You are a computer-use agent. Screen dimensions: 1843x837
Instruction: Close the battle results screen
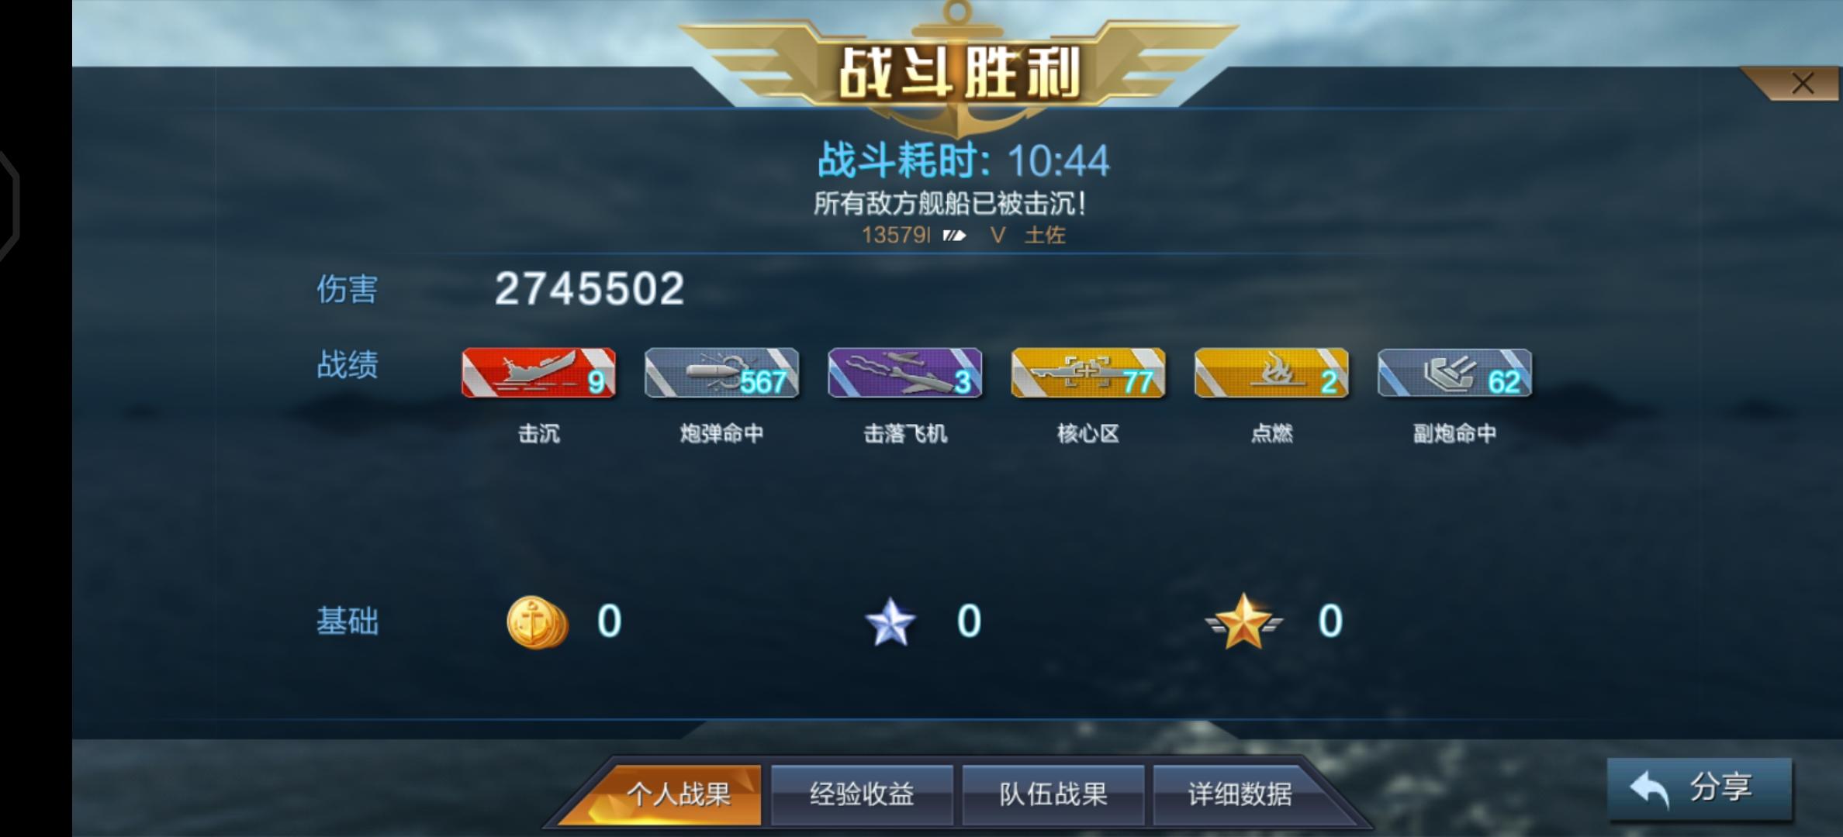1803,83
